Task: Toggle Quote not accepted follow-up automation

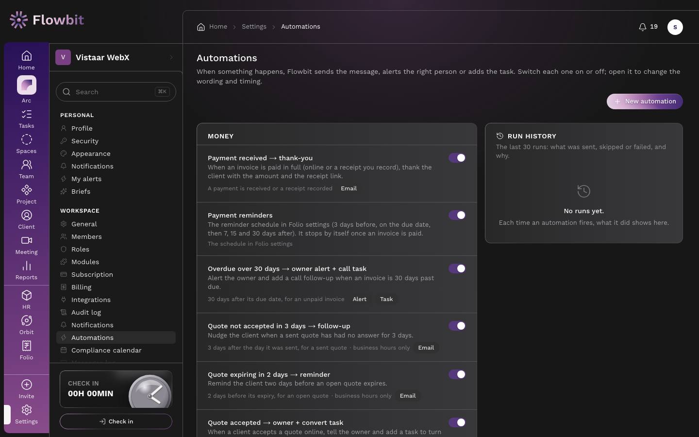Action: 457,326
